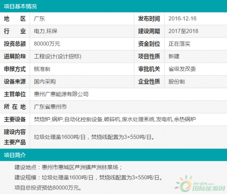This screenshot has height=194, width=227.
Task: Click the region value 广东
Action: [39, 19]
